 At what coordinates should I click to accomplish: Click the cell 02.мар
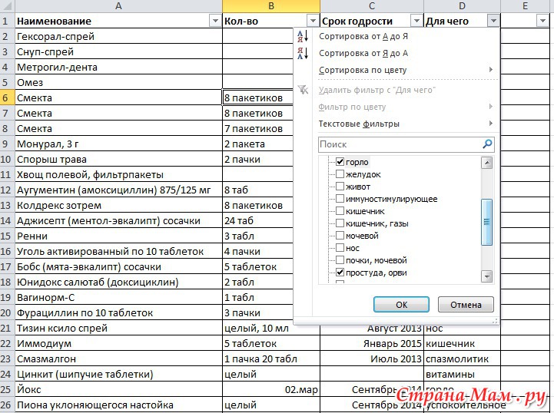tap(271, 389)
